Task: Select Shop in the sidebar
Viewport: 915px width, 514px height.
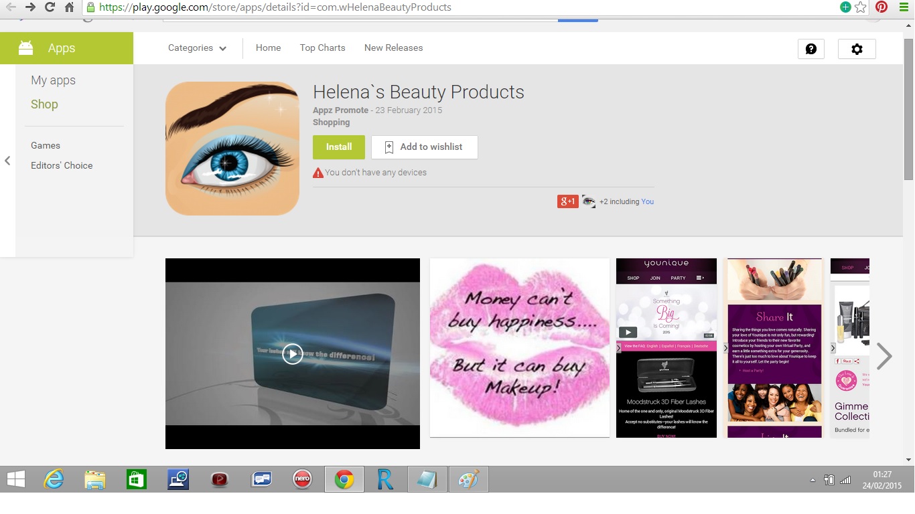Action: 44,104
